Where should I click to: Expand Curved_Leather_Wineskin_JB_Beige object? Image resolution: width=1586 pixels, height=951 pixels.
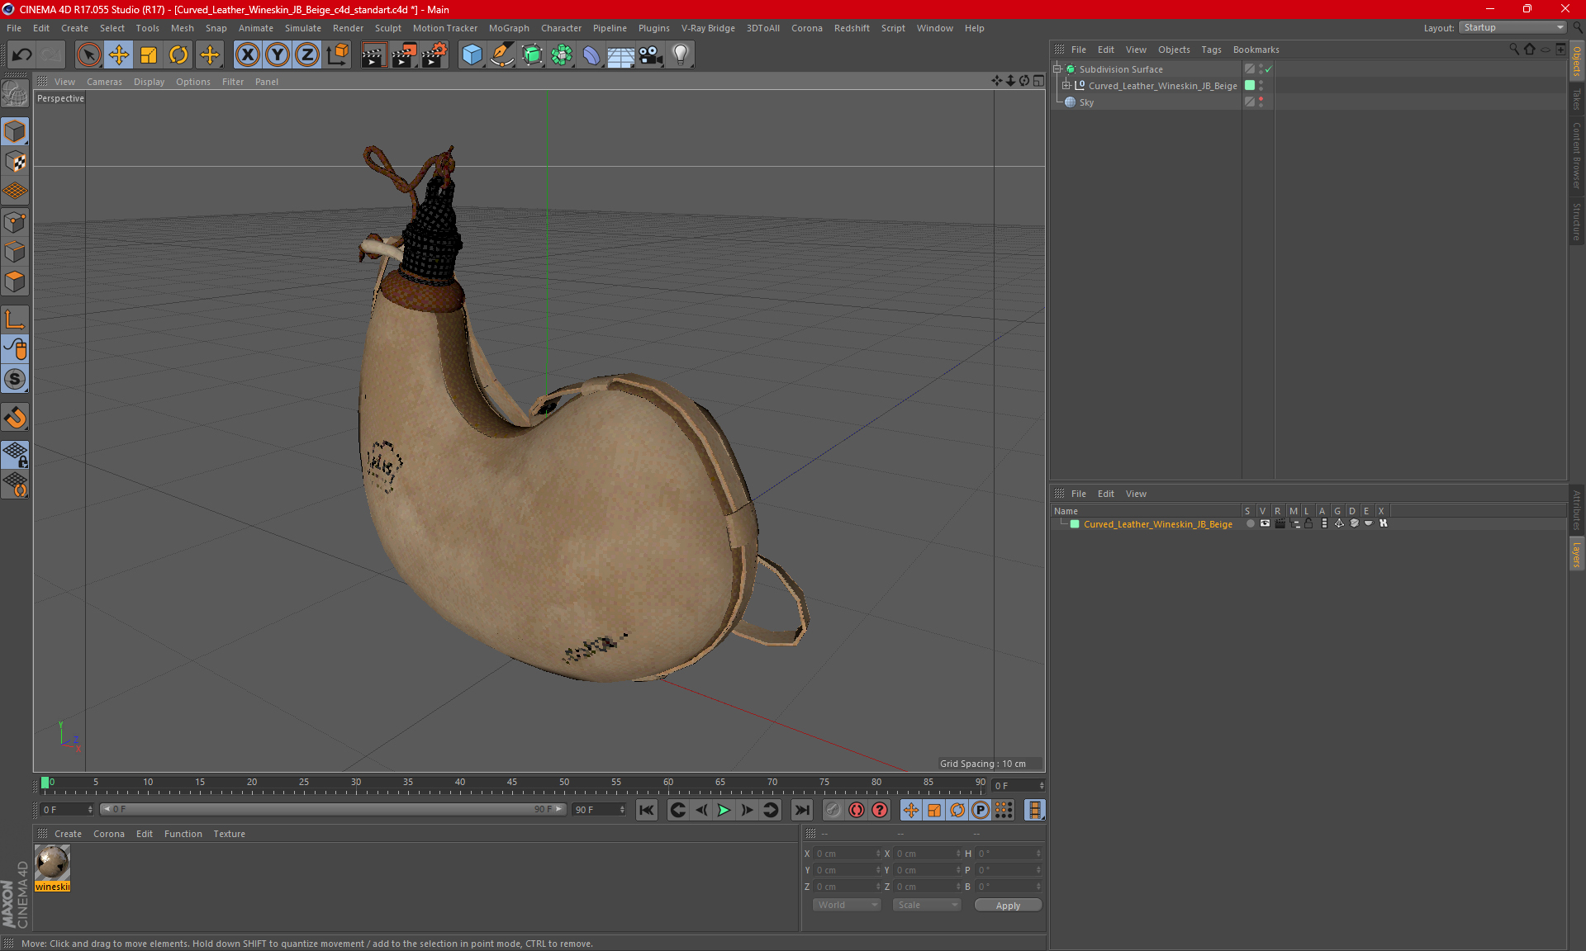(x=1066, y=85)
